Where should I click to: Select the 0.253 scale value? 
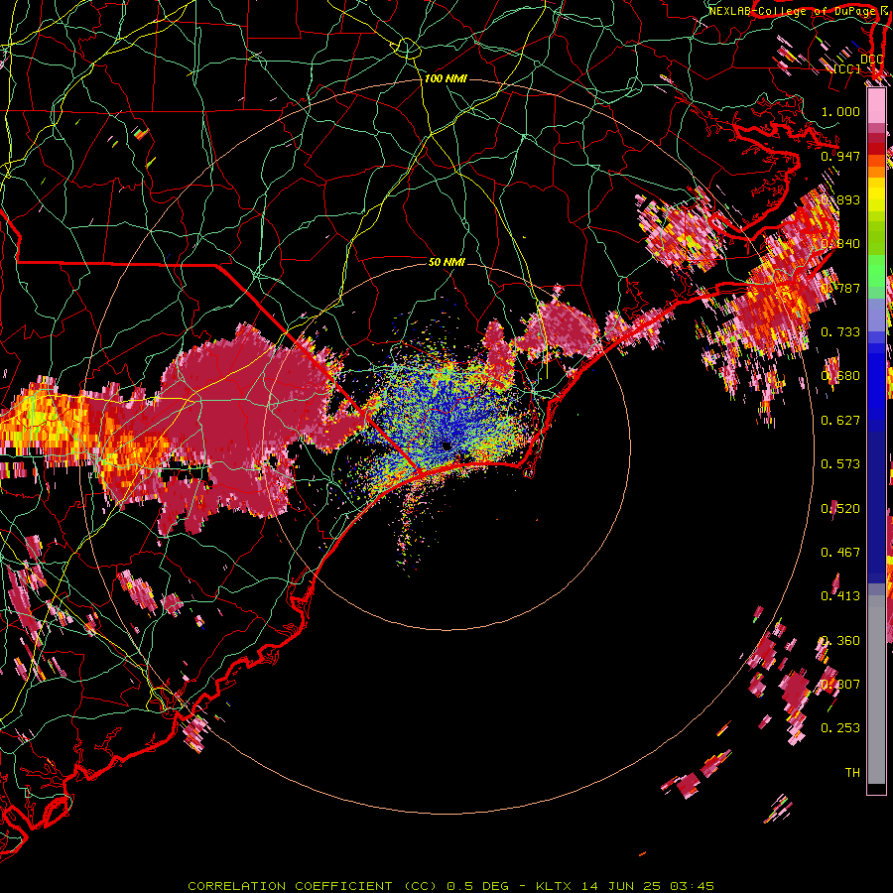point(840,728)
